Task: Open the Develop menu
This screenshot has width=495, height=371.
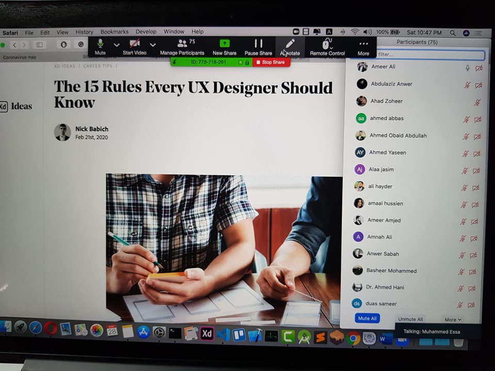Action: click(x=146, y=31)
